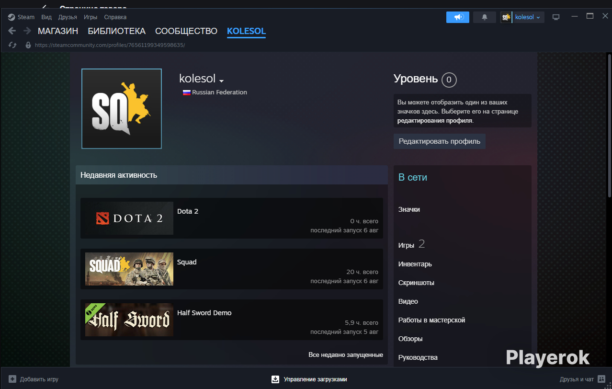Click Добавить игру at bottom left

(39, 379)
